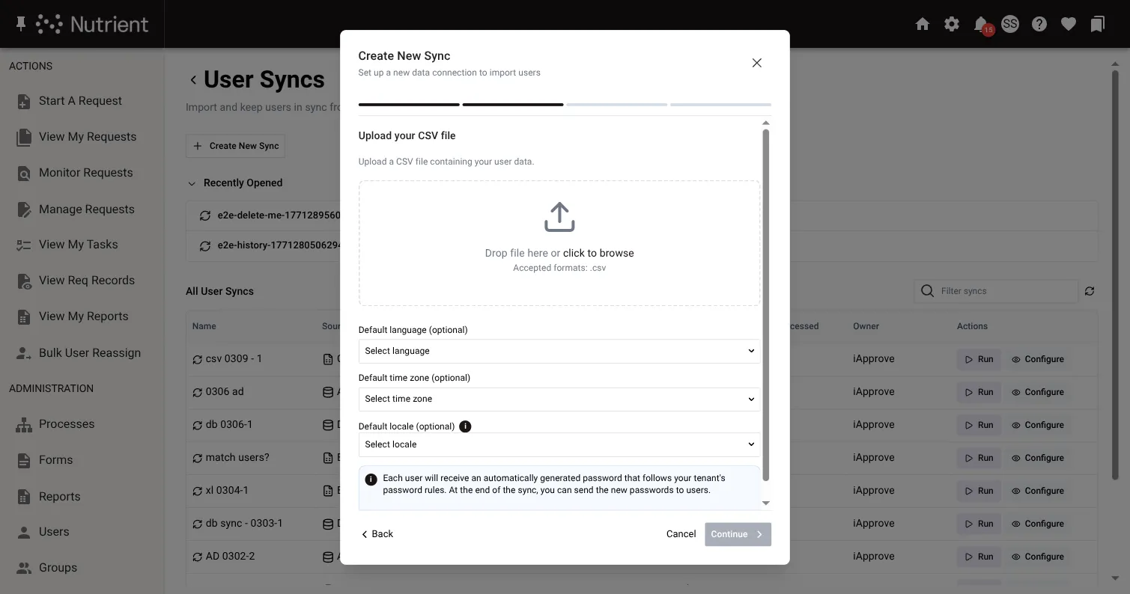Click the page's vertical scrollbar
Screen dimensions: 1130x594
point(1115,275)
